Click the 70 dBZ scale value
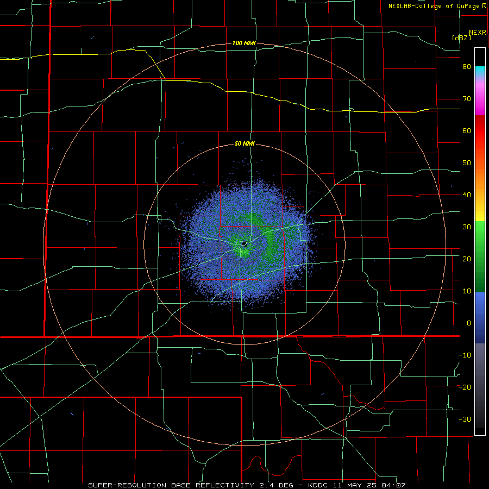 pyautogui.click(x=467, y=99)
